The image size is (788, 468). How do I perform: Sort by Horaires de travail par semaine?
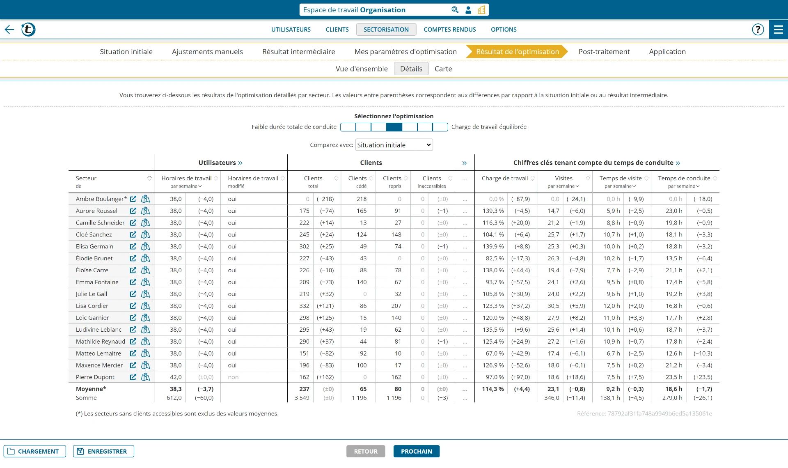point(216,178)
